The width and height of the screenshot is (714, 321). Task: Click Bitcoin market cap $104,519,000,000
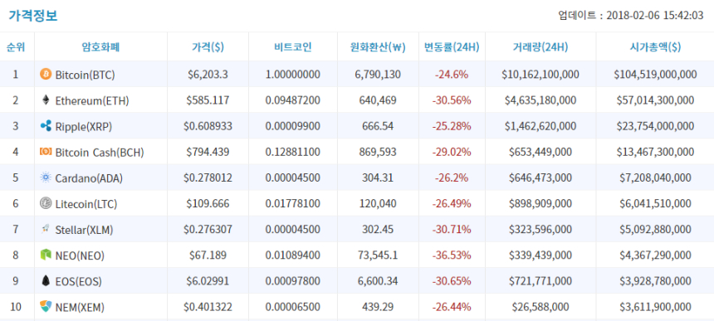[x=655, y=75]
